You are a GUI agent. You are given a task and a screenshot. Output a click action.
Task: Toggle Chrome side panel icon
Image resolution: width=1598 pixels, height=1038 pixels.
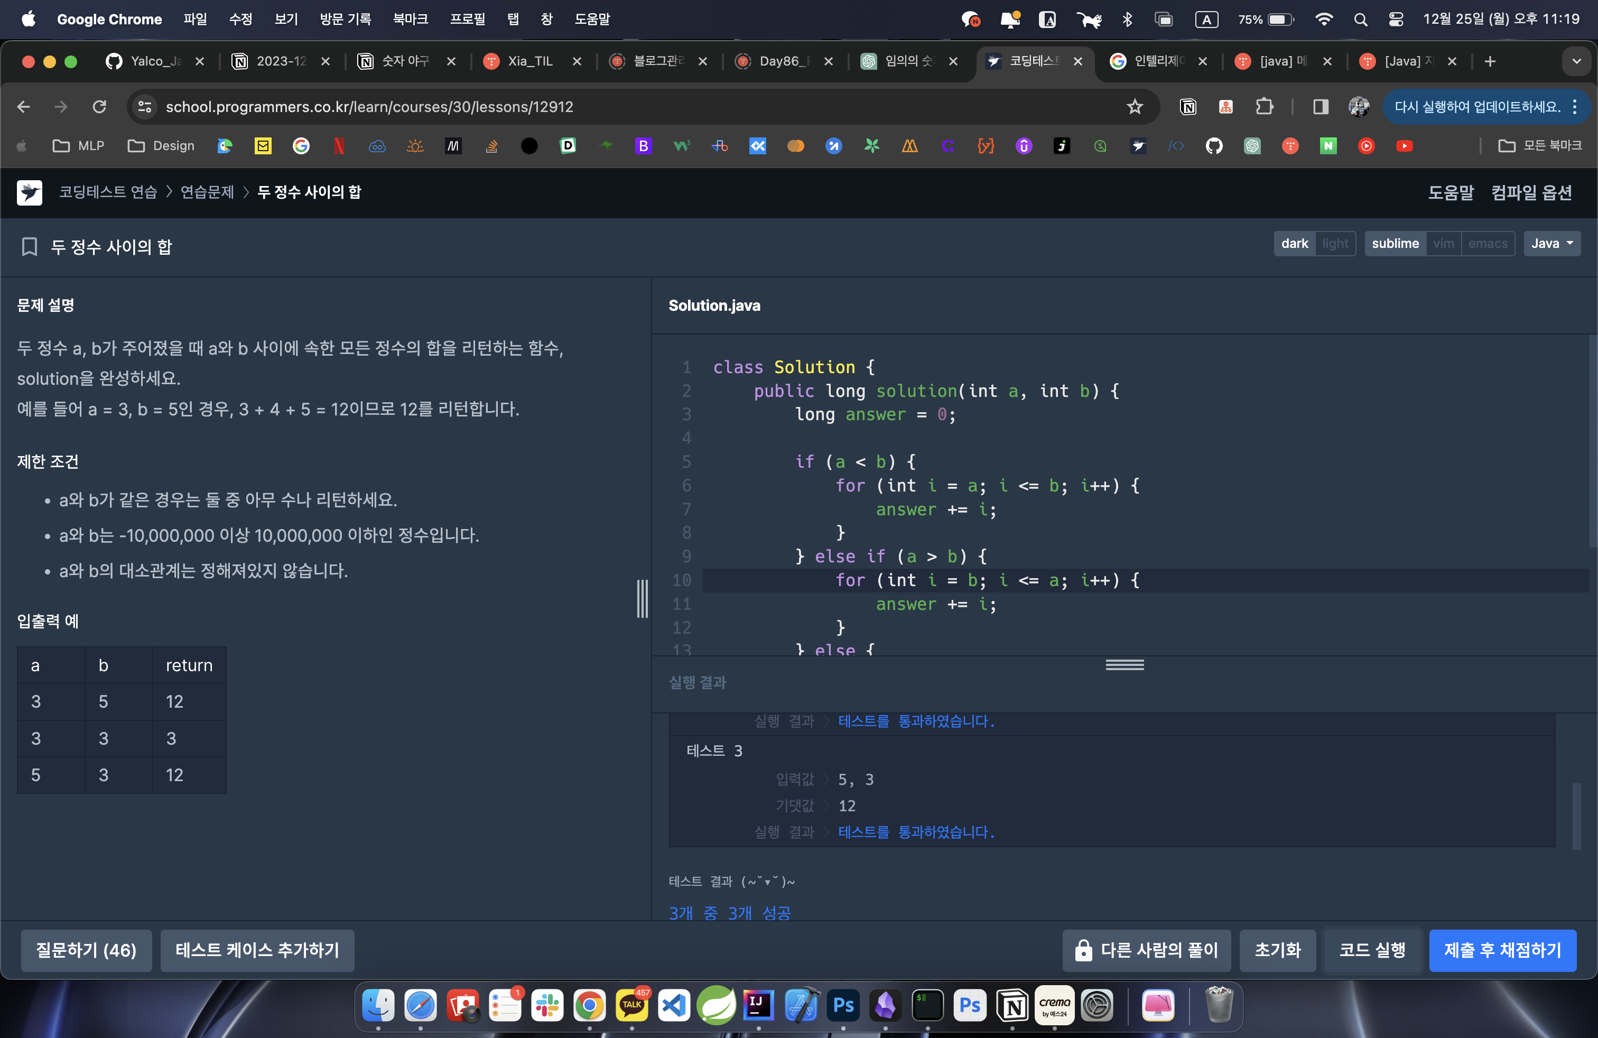(x=1320, y=107)
